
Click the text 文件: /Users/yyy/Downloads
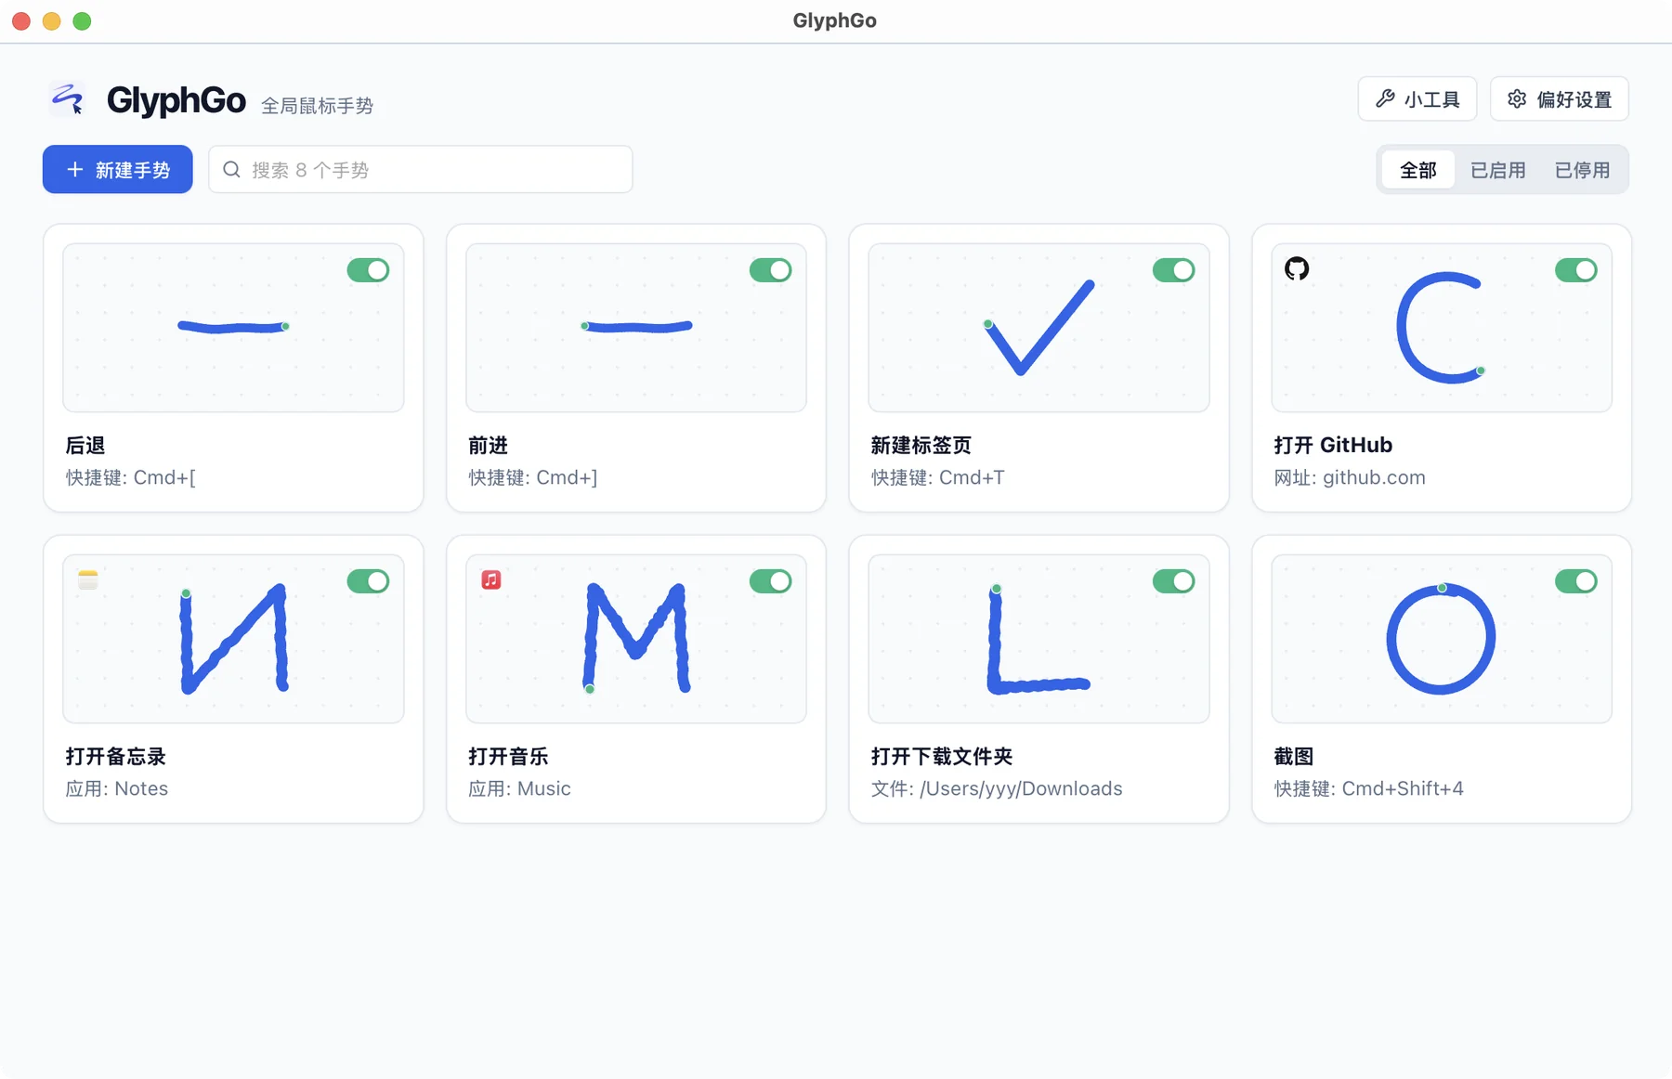(x=997, y=788)
